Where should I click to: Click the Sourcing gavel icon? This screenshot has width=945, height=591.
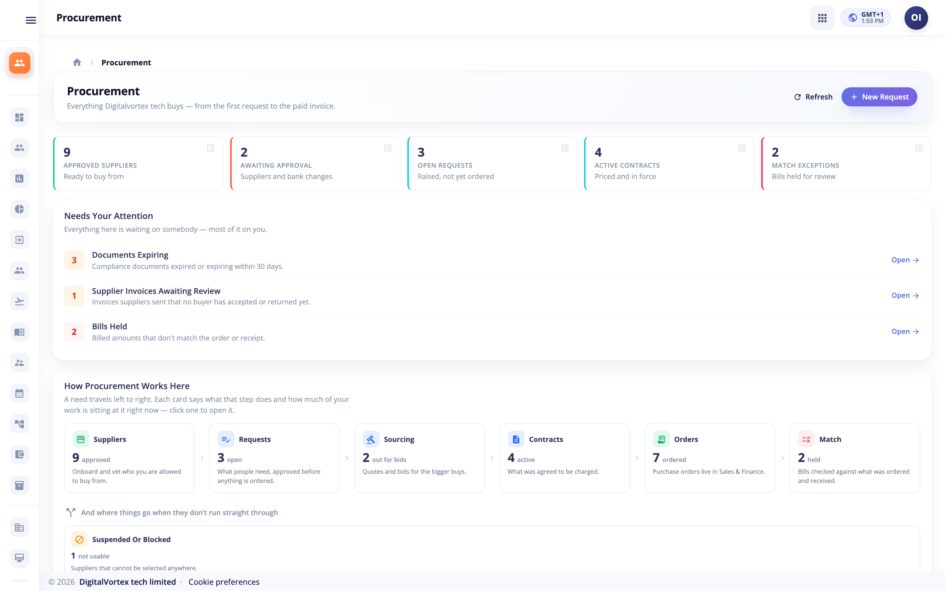[x=371, y=439]
